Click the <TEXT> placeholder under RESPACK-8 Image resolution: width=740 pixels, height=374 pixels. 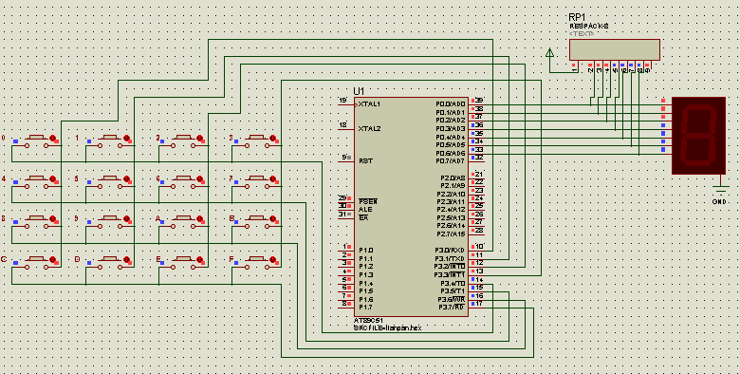pos(582,34)
